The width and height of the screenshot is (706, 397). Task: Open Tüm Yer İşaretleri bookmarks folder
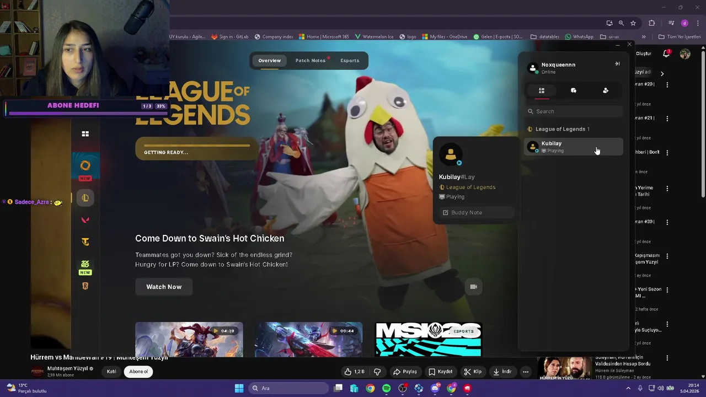pos(680,37)
